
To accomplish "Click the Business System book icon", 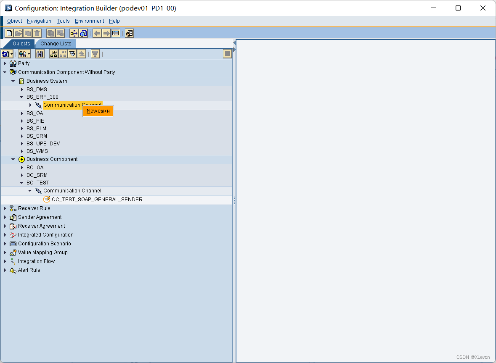I will coord(21,81).
